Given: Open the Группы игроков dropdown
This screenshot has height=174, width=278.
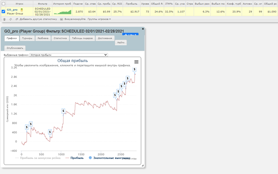Looking at the screenshot, I should point(99,19).
